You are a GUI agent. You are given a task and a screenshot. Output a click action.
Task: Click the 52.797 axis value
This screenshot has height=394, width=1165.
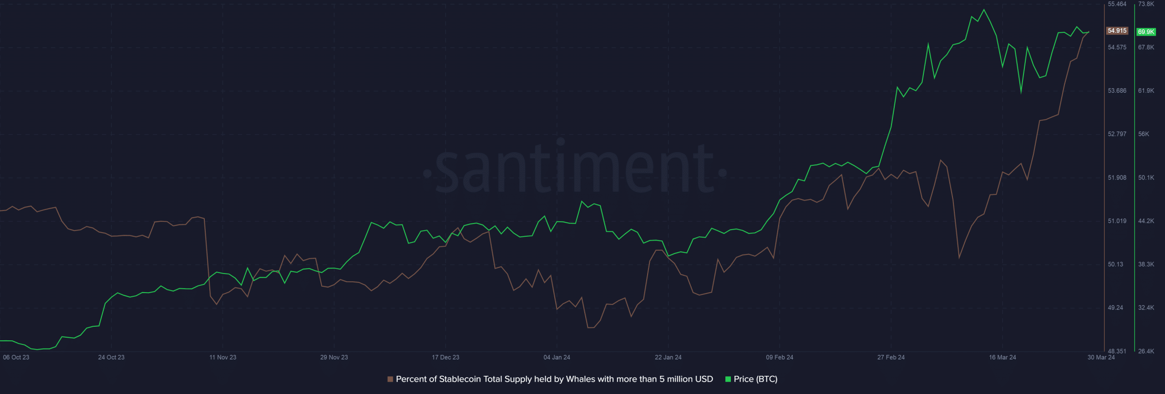[1117, 134]
